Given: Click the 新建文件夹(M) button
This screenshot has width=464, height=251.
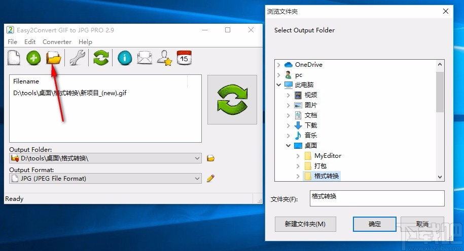Looking at the screenshot, I should [x=305, y=224].
